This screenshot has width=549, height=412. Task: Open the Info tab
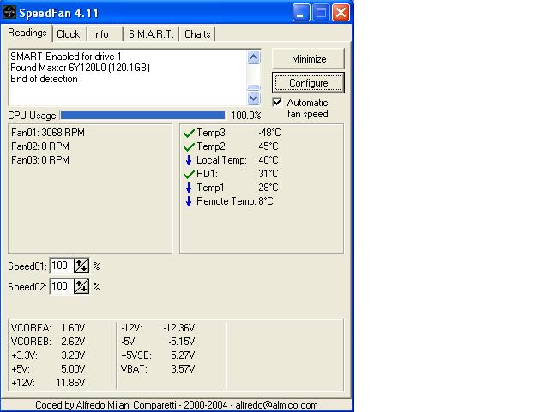coord(100,34)
